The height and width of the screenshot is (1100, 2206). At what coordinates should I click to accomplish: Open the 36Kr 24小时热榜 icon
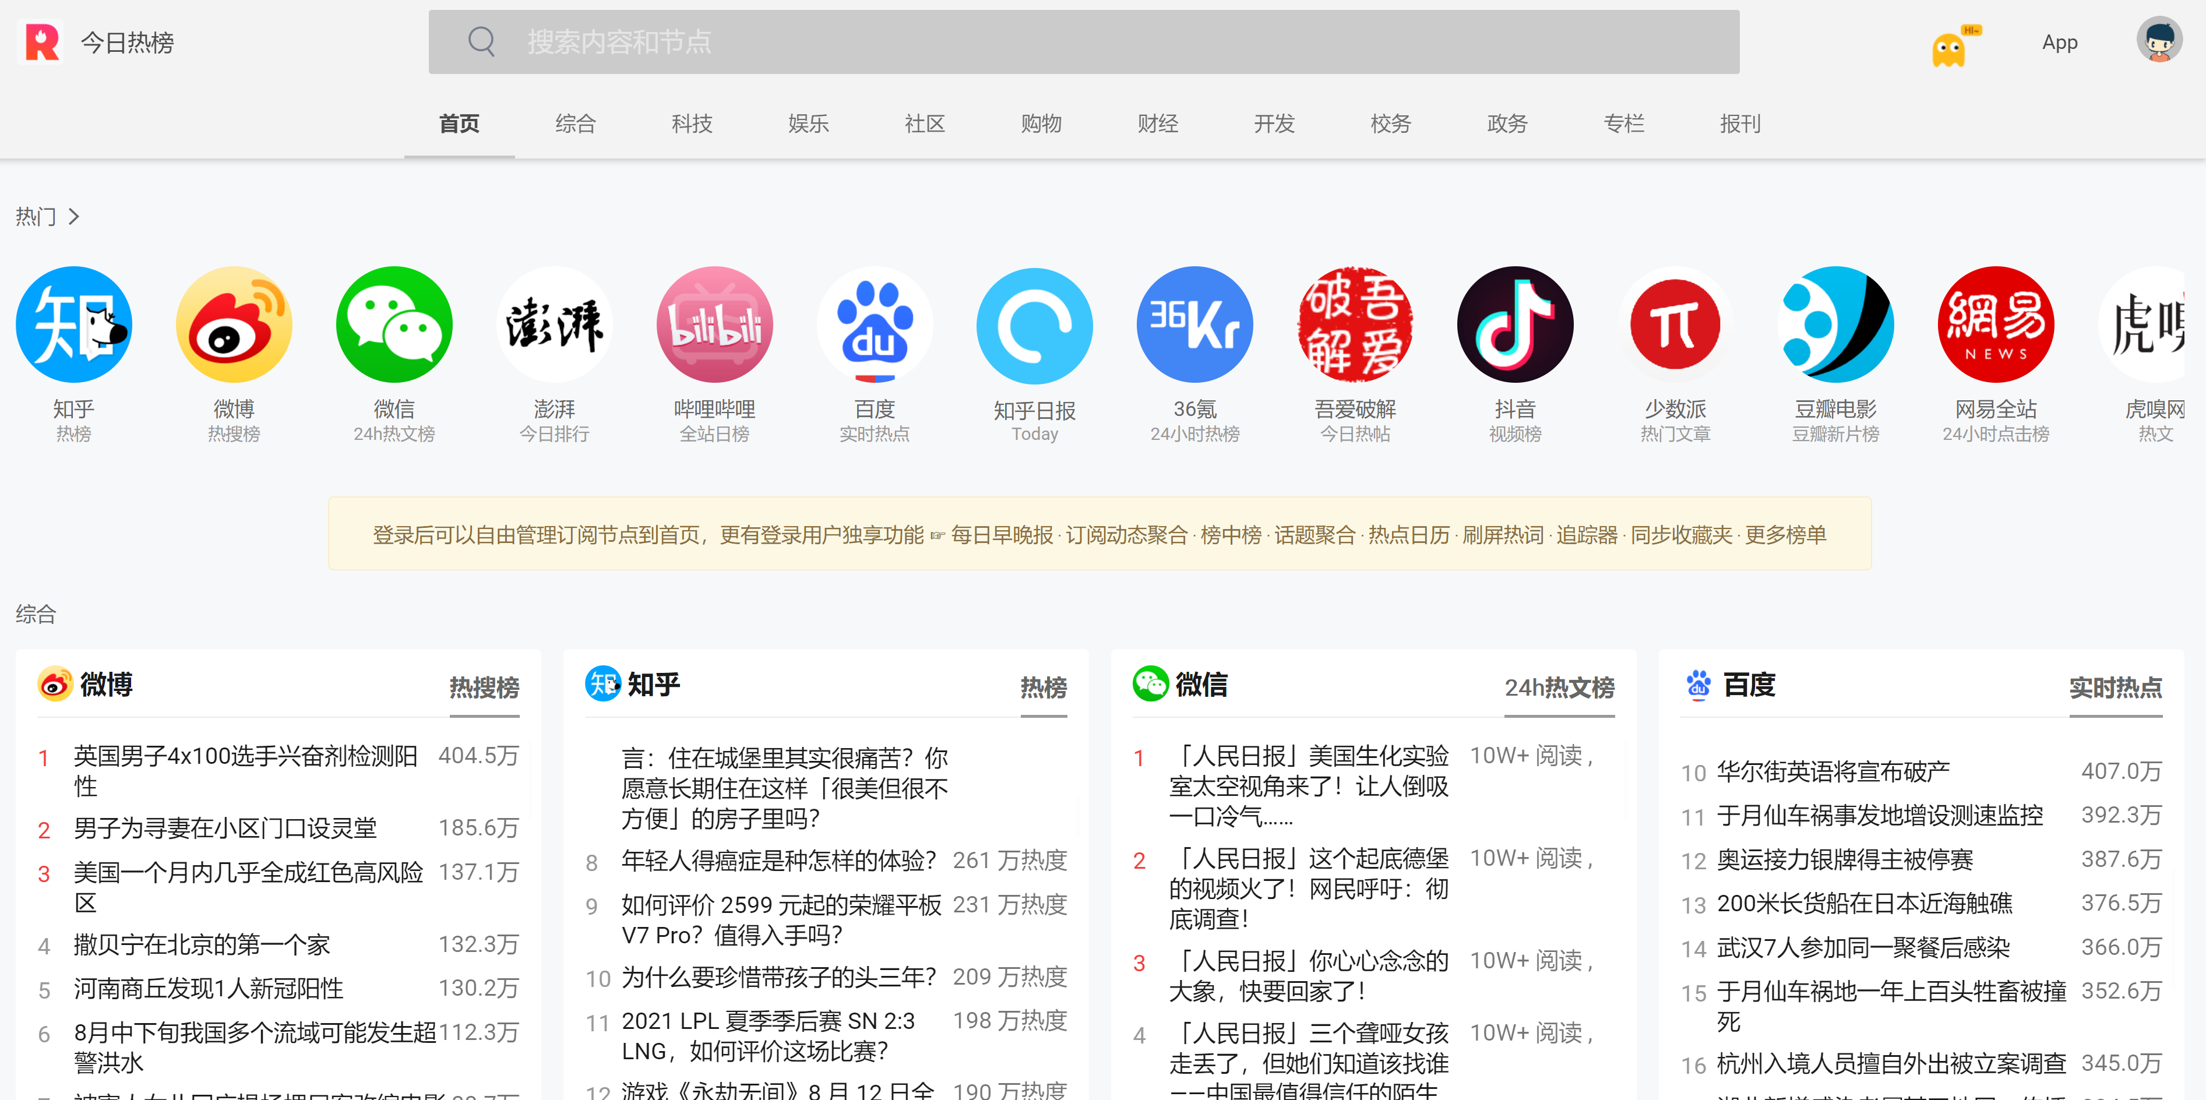1194,325
